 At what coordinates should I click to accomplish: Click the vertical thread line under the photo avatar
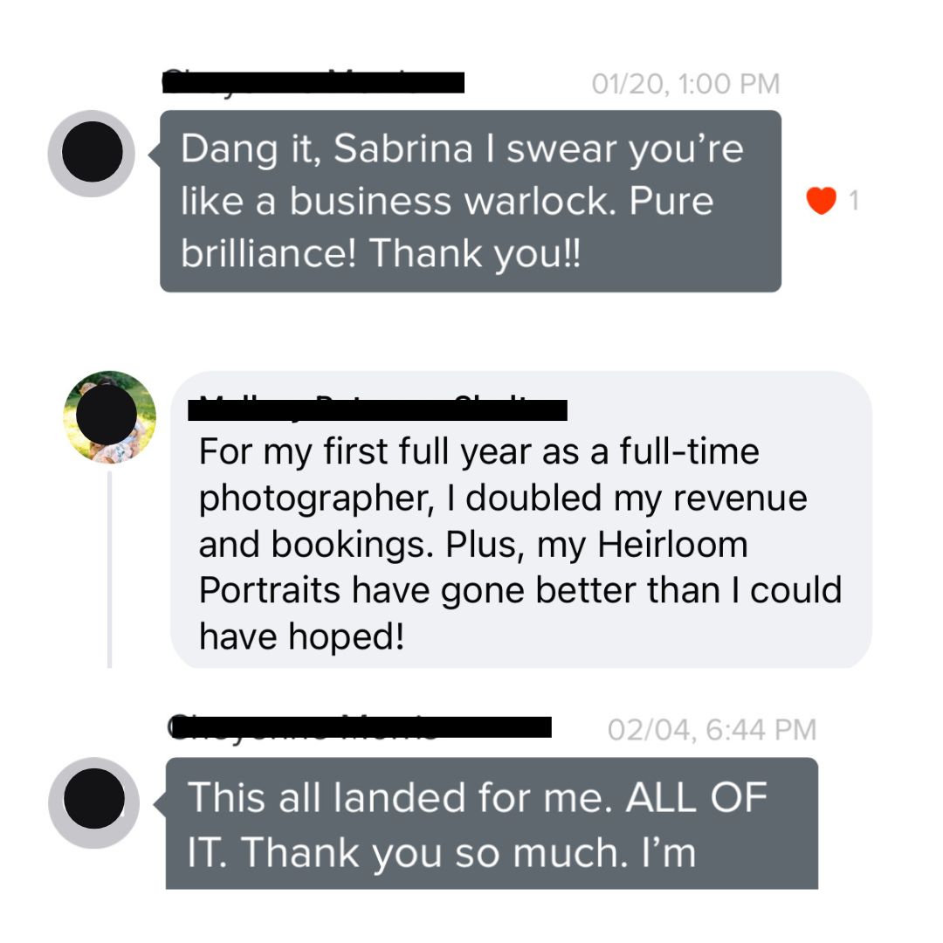[x=109, y=569]
